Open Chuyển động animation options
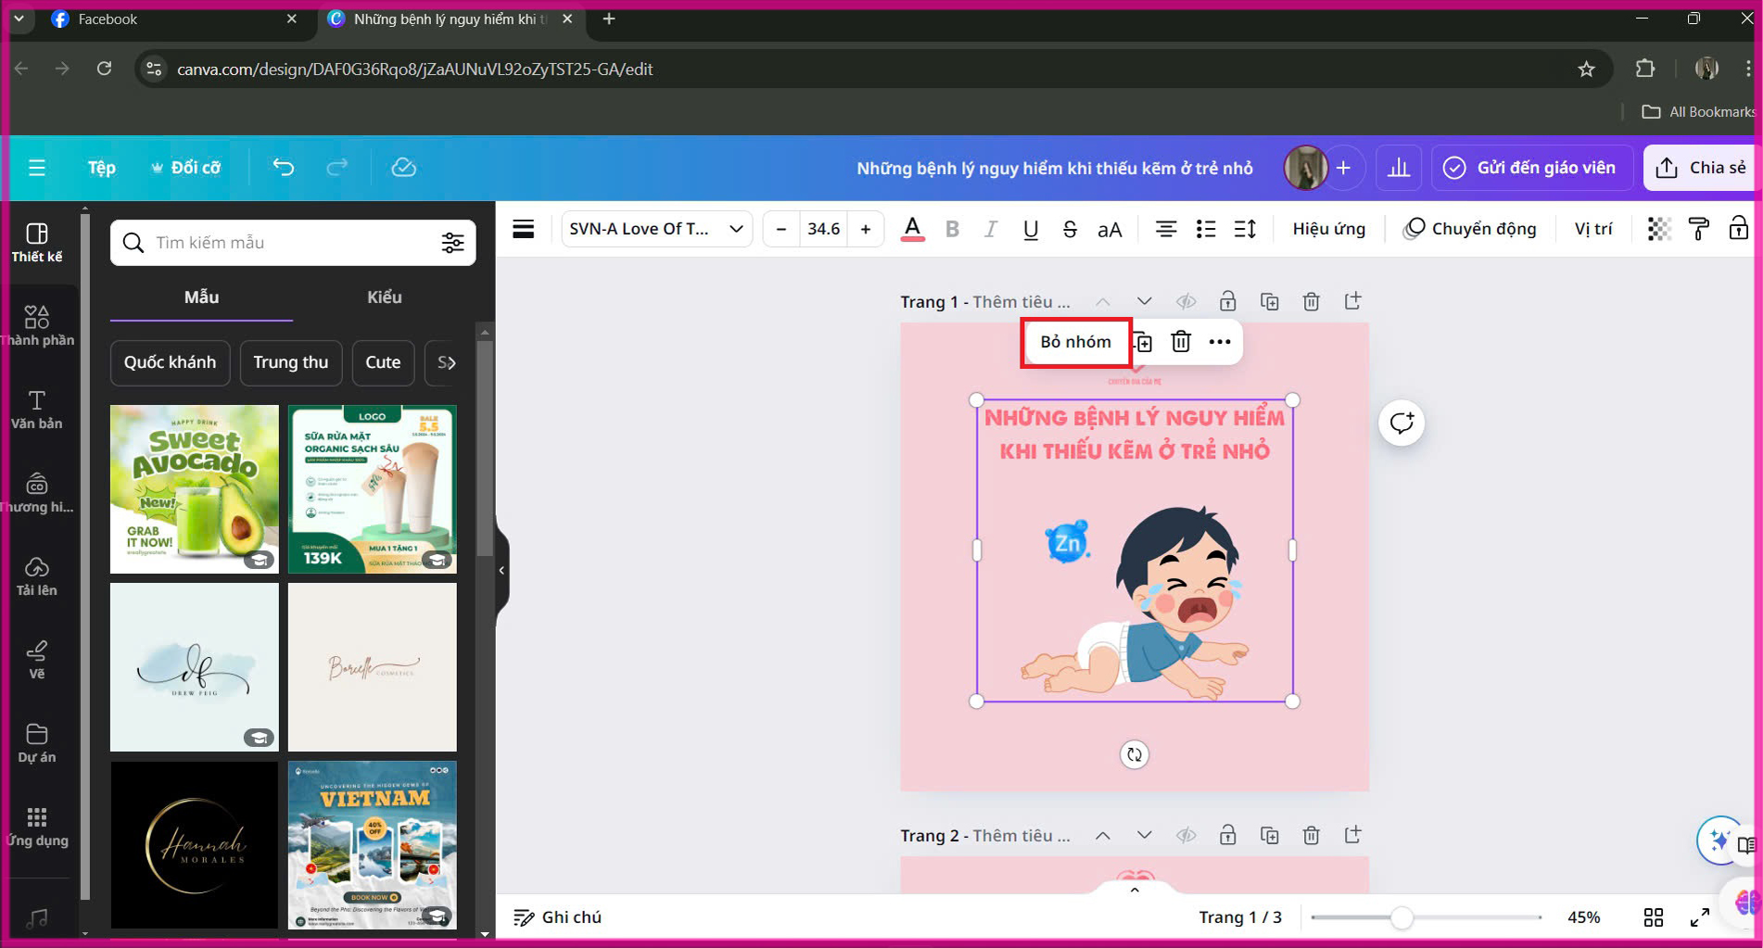 (x=1470, y=229)
